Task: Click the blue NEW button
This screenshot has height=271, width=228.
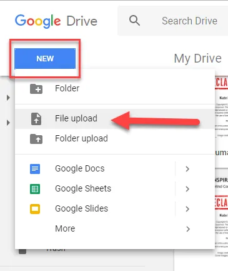Action: tap(45, 59)
